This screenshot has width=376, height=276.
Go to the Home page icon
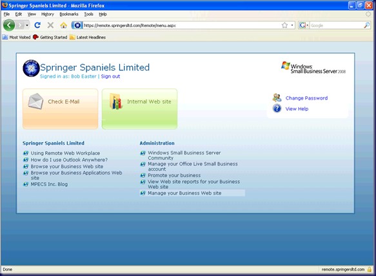[63, 25]
